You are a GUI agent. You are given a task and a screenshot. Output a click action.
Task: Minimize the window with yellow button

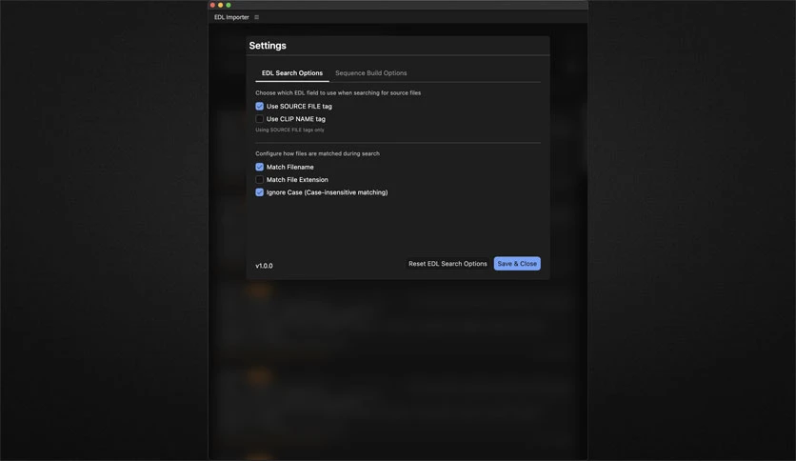tap(220, 5)
